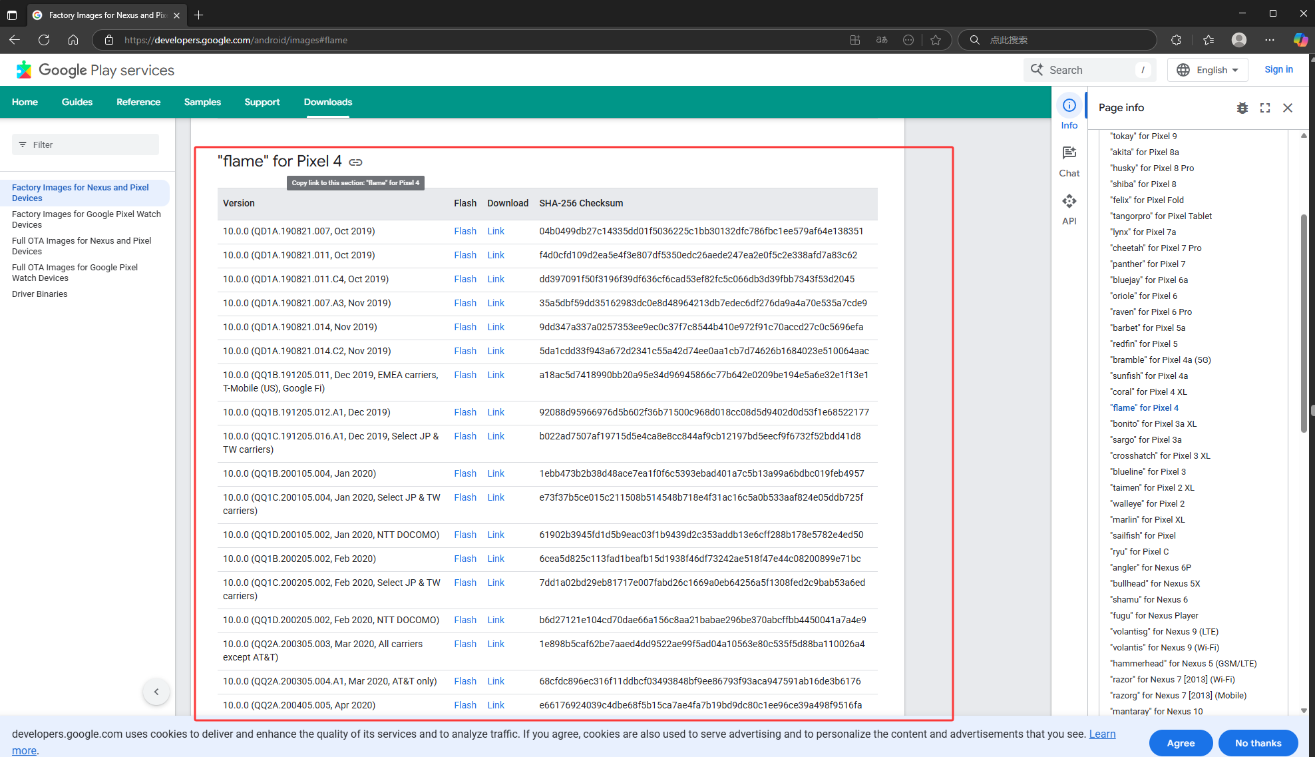Open the Guides navigation tab
1315x757 pixels.
tap(77, 102)
